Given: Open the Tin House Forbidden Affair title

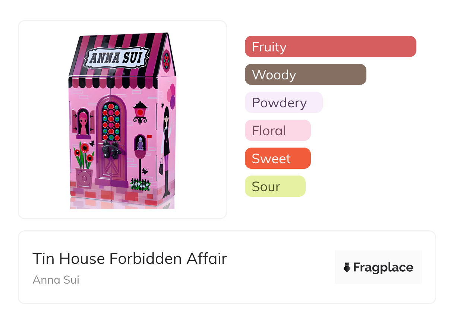Looking at the screenshot, I should point(130,259).
